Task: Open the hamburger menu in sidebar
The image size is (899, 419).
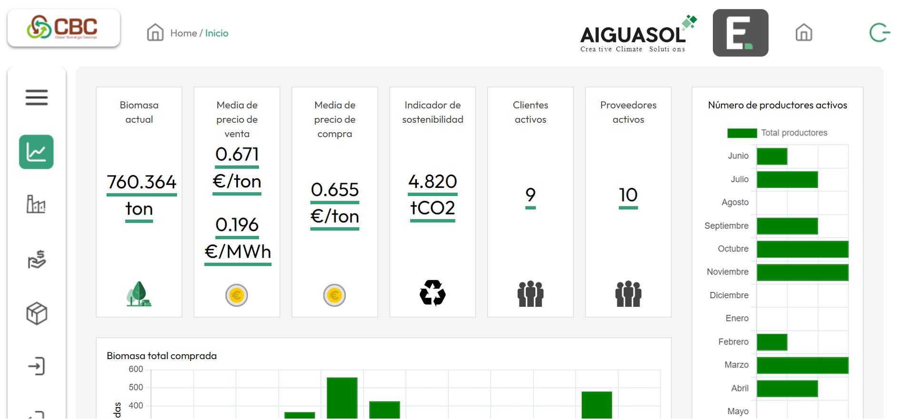Action: (x=37, y=97)
